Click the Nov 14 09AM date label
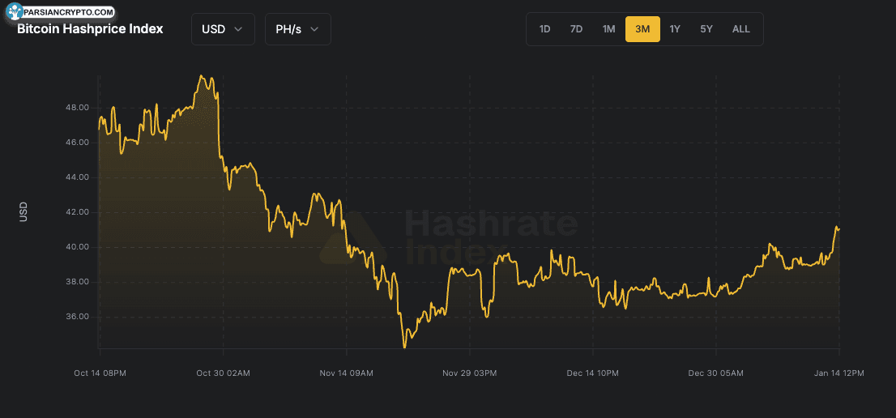 pyautogui.click(x=347, y=373)
